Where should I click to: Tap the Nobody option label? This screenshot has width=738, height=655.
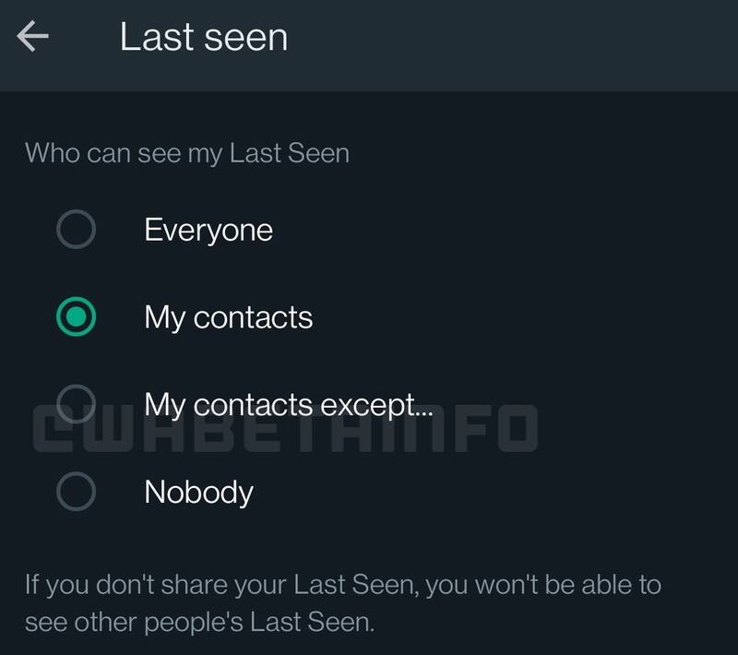[x=198, y=493]
